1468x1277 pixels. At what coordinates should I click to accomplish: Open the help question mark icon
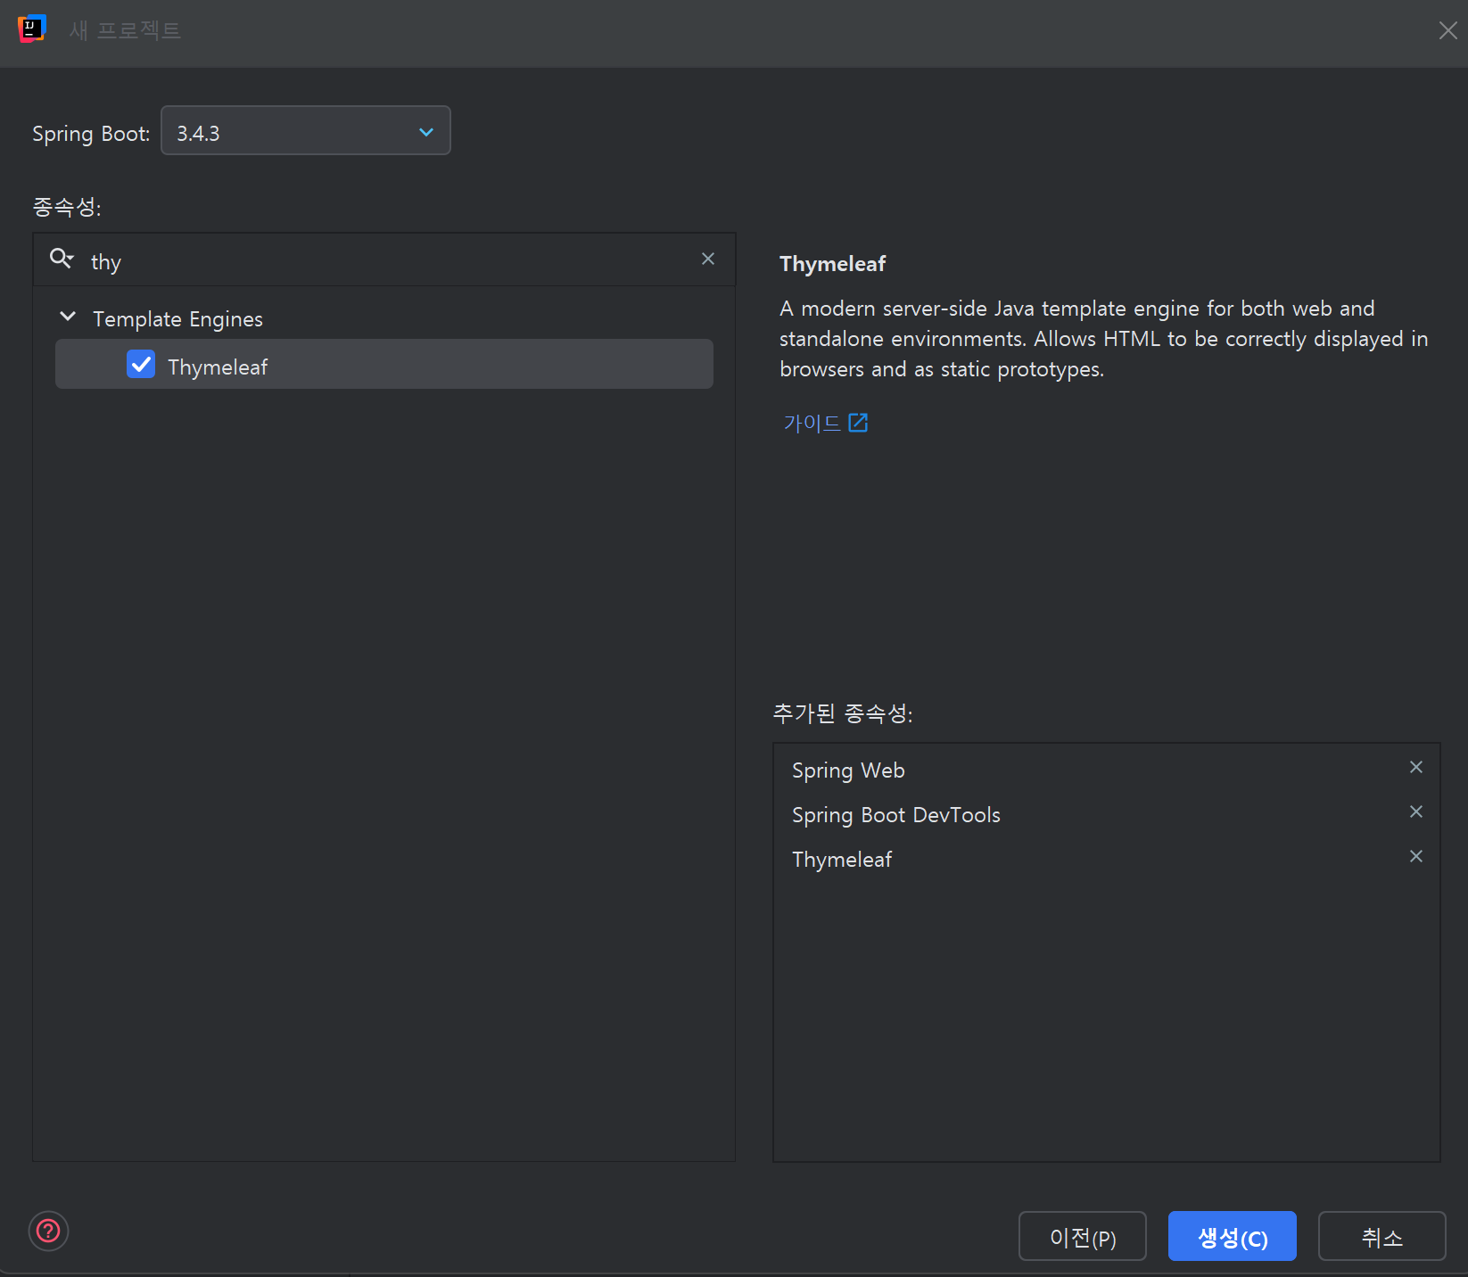click(x=48, y=1232)
